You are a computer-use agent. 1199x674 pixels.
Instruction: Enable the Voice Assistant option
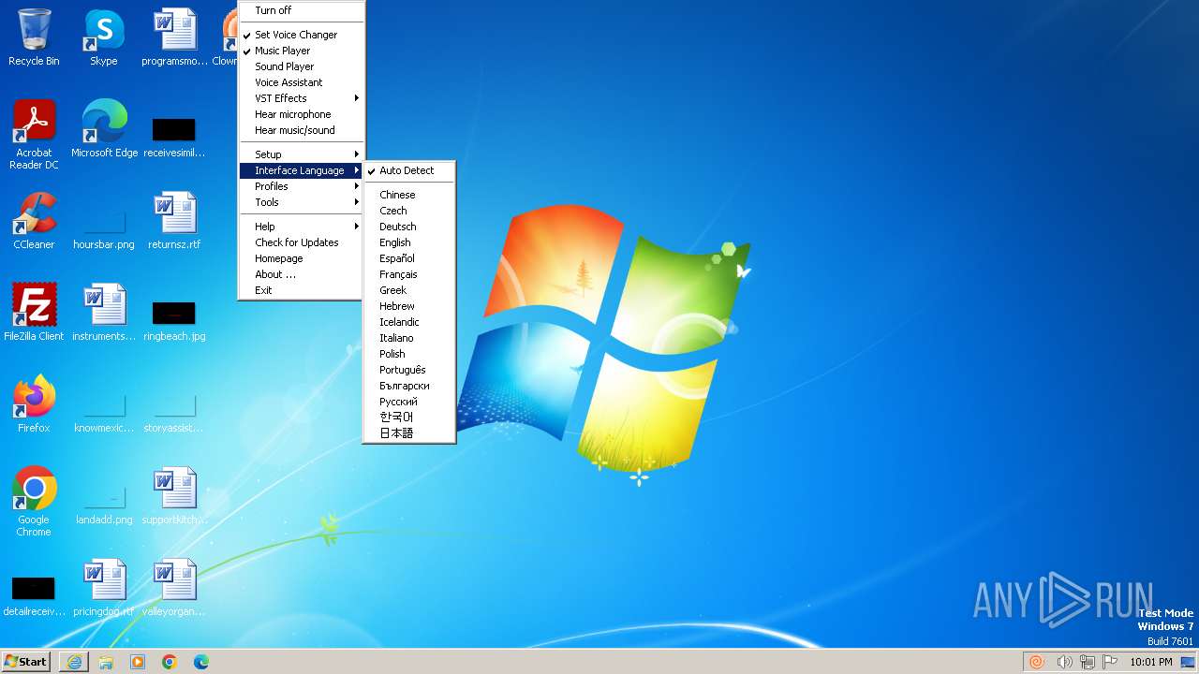click(x=301, y=82)
